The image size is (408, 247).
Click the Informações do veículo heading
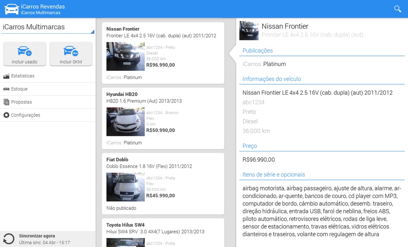[272, 79]
